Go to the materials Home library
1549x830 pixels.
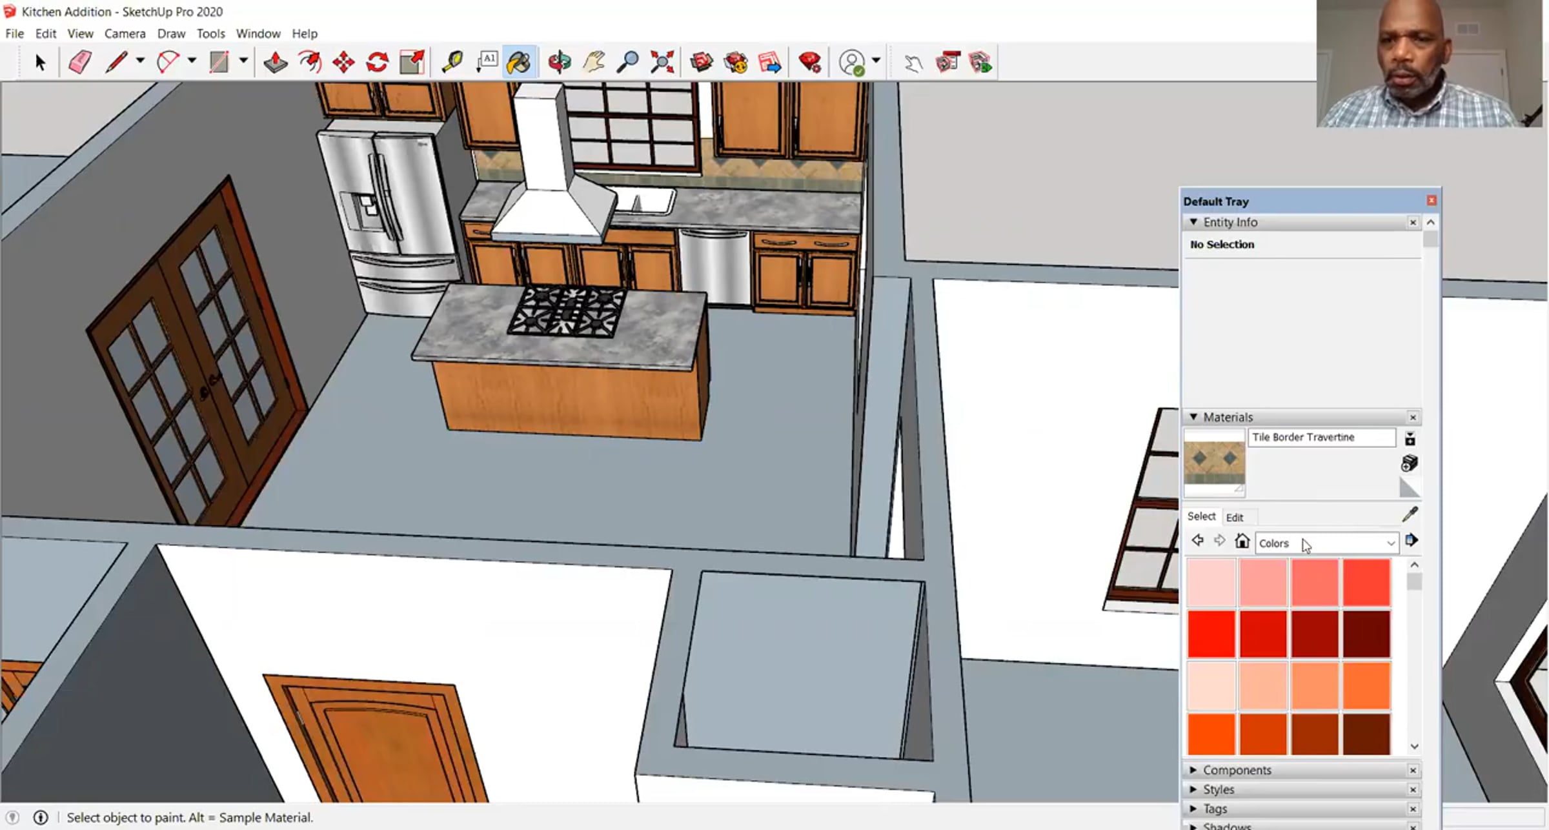[1242, 541]
